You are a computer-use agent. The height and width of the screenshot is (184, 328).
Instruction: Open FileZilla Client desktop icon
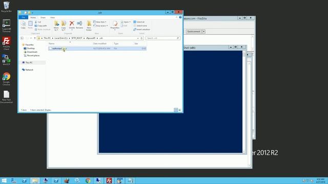(6, 43)
